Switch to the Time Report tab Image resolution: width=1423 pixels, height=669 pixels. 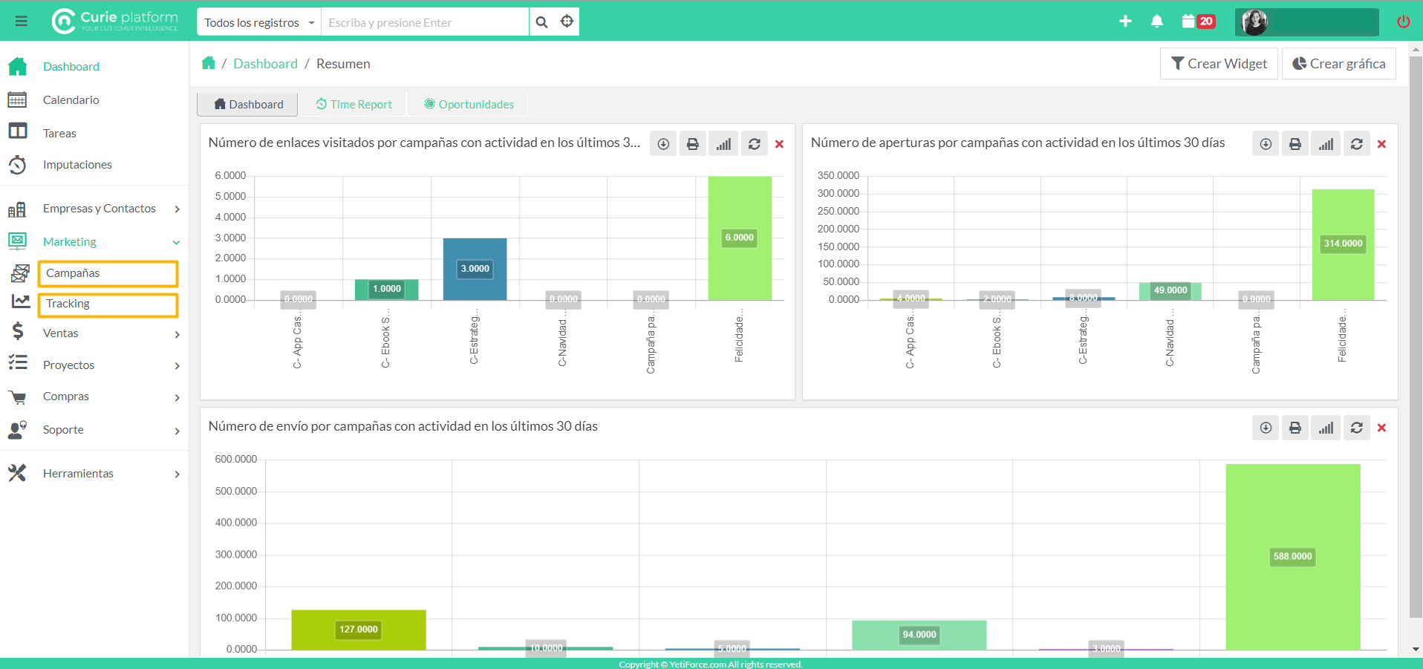click(354, 105)
